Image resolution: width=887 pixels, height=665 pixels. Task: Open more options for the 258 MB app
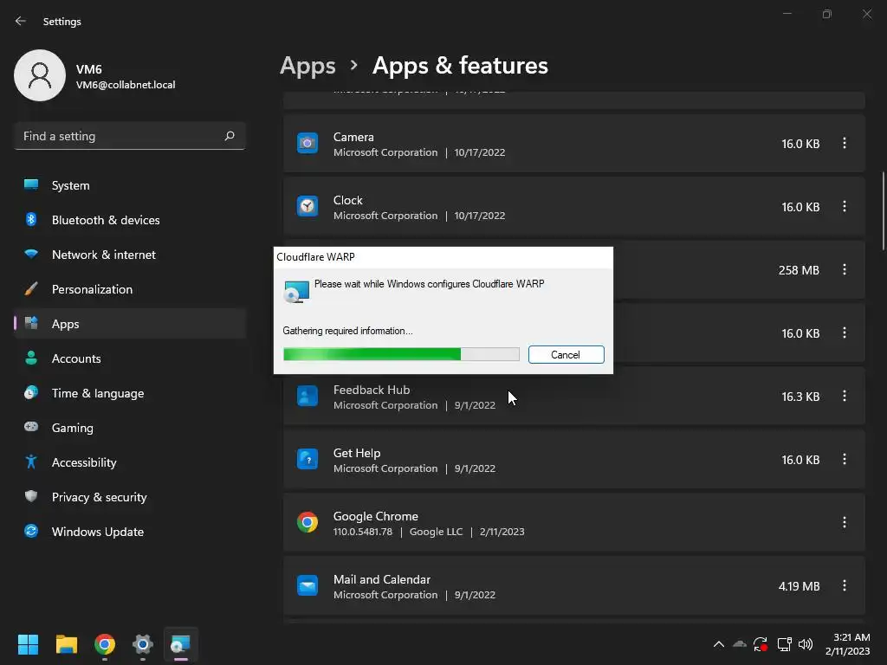point(844,270)
